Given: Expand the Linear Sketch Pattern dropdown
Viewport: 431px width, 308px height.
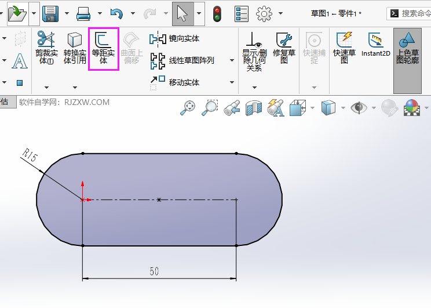Looking at the screenshot, I should click(232, 60).
